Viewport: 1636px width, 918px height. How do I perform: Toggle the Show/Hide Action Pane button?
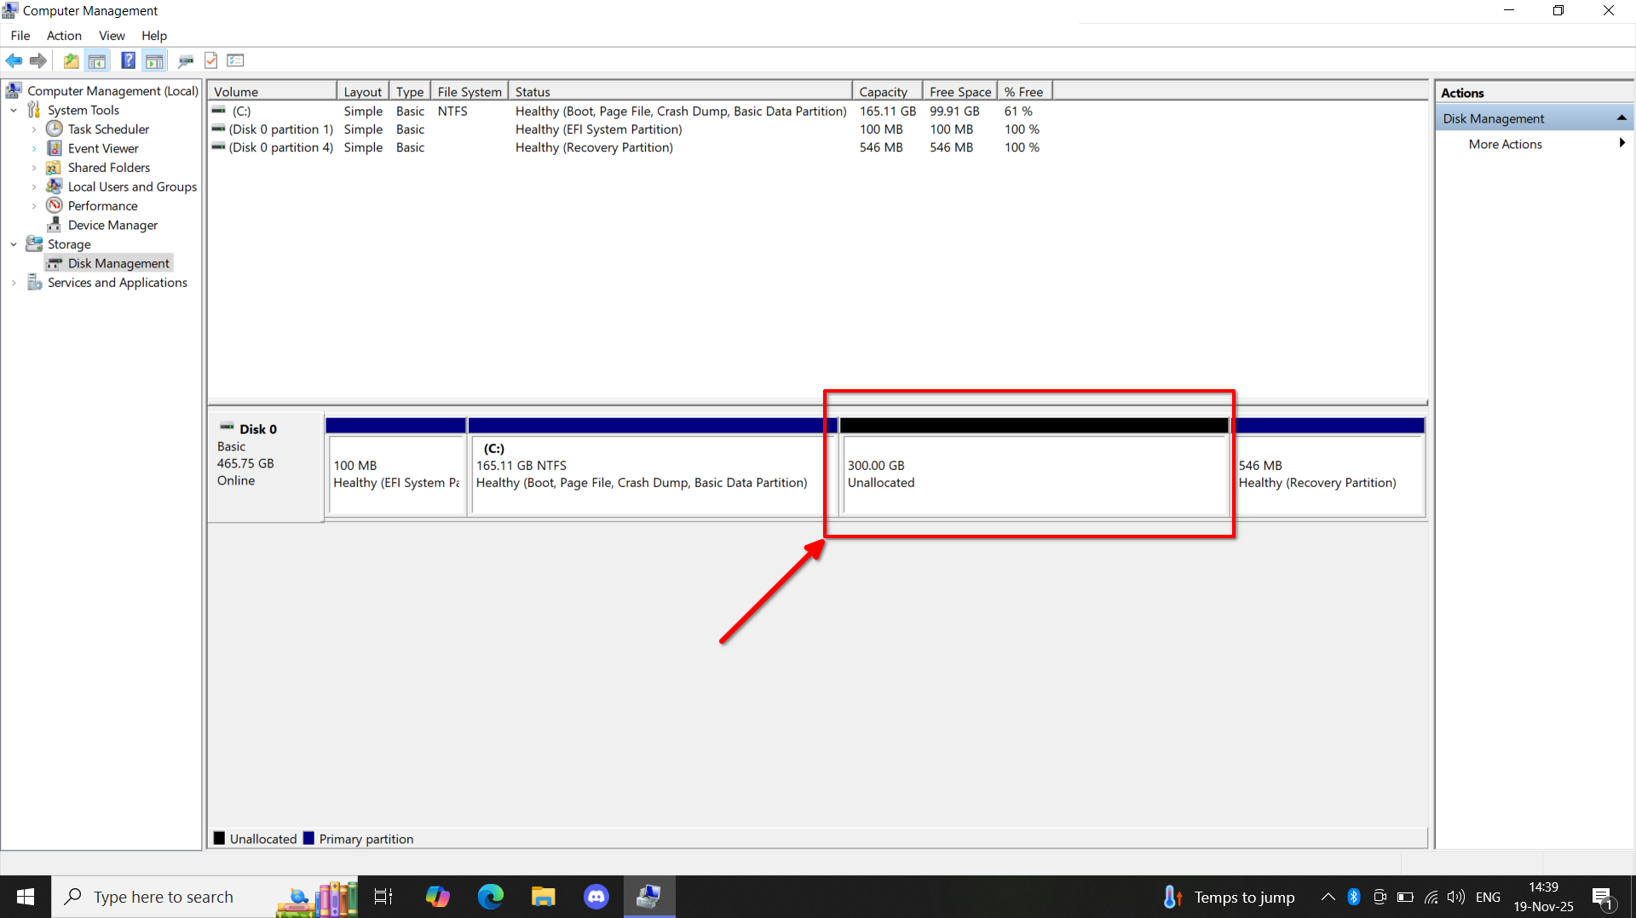click(x=154, y=60)
